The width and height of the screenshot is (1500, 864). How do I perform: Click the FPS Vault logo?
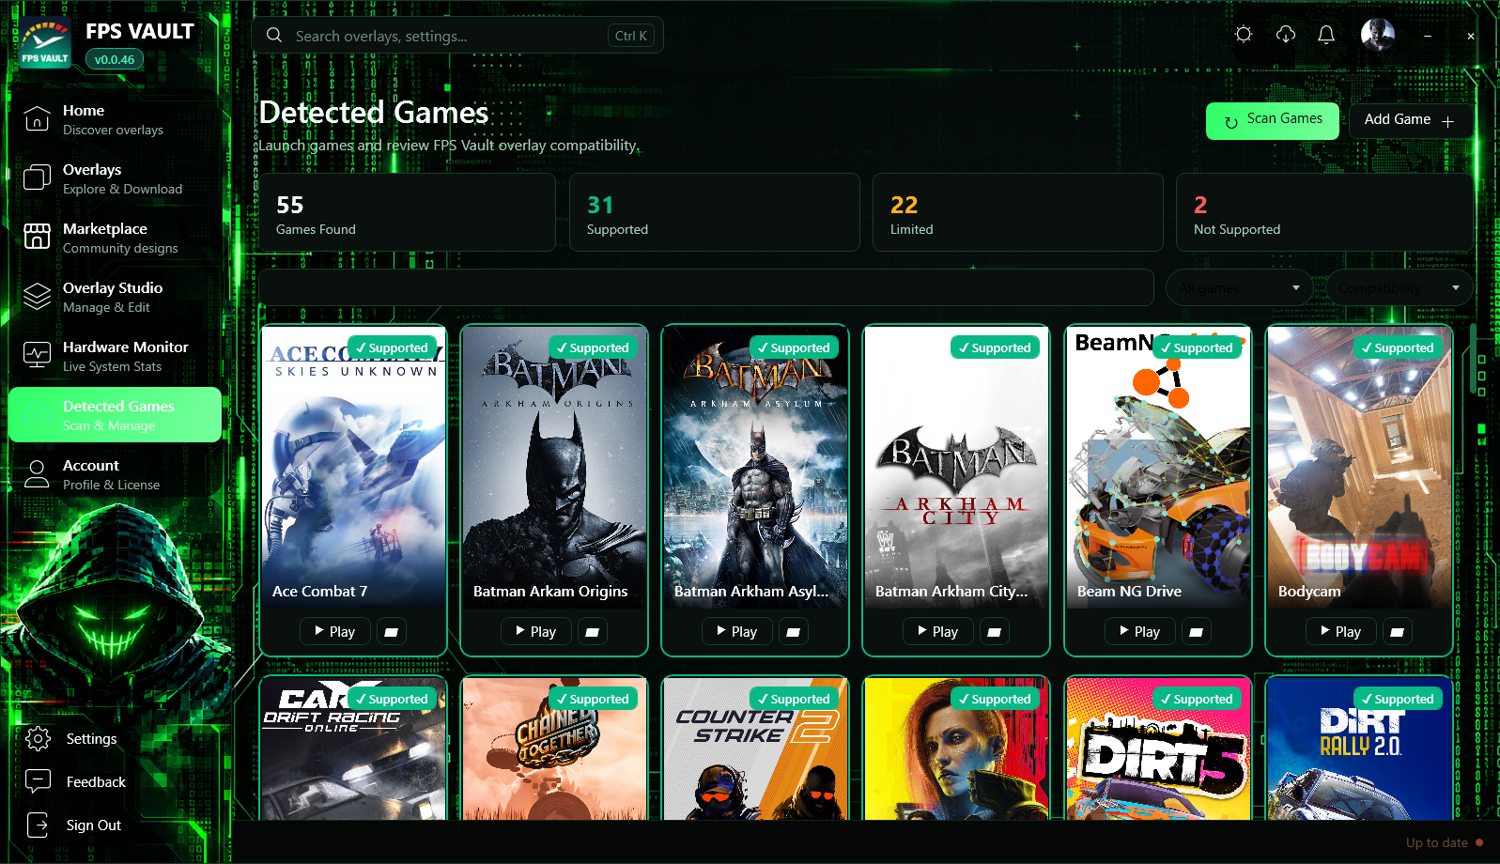click(45, 43)
